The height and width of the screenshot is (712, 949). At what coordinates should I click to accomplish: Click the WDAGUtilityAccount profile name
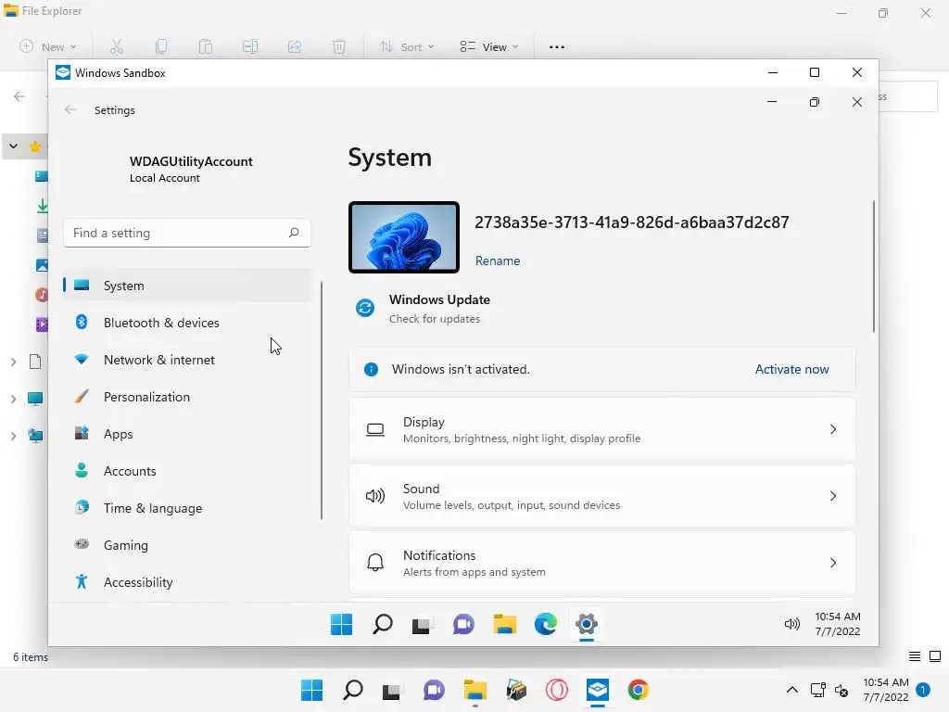tap(191, 161)
